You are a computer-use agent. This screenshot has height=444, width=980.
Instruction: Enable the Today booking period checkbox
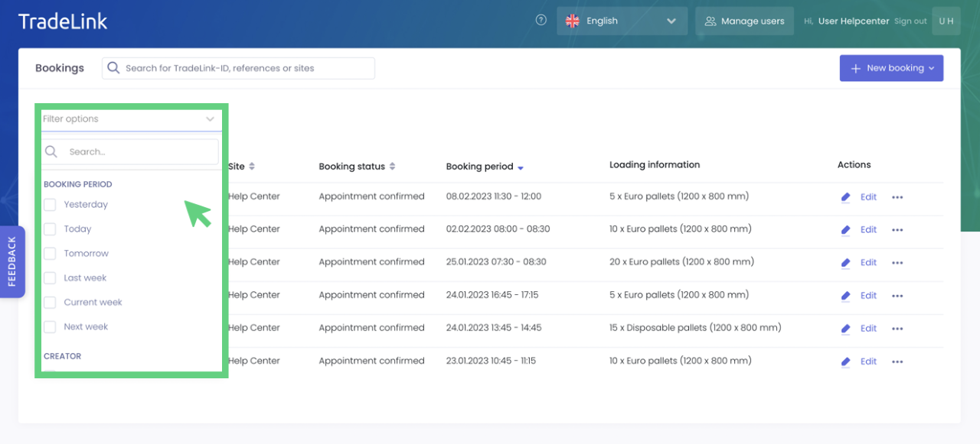[50, 229]
